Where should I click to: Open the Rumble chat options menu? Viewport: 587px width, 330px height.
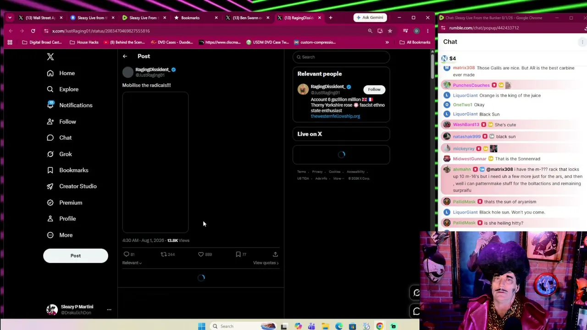coord(582,42)
